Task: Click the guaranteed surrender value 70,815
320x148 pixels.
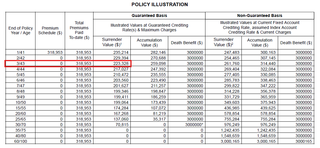Action: (122, 125)
